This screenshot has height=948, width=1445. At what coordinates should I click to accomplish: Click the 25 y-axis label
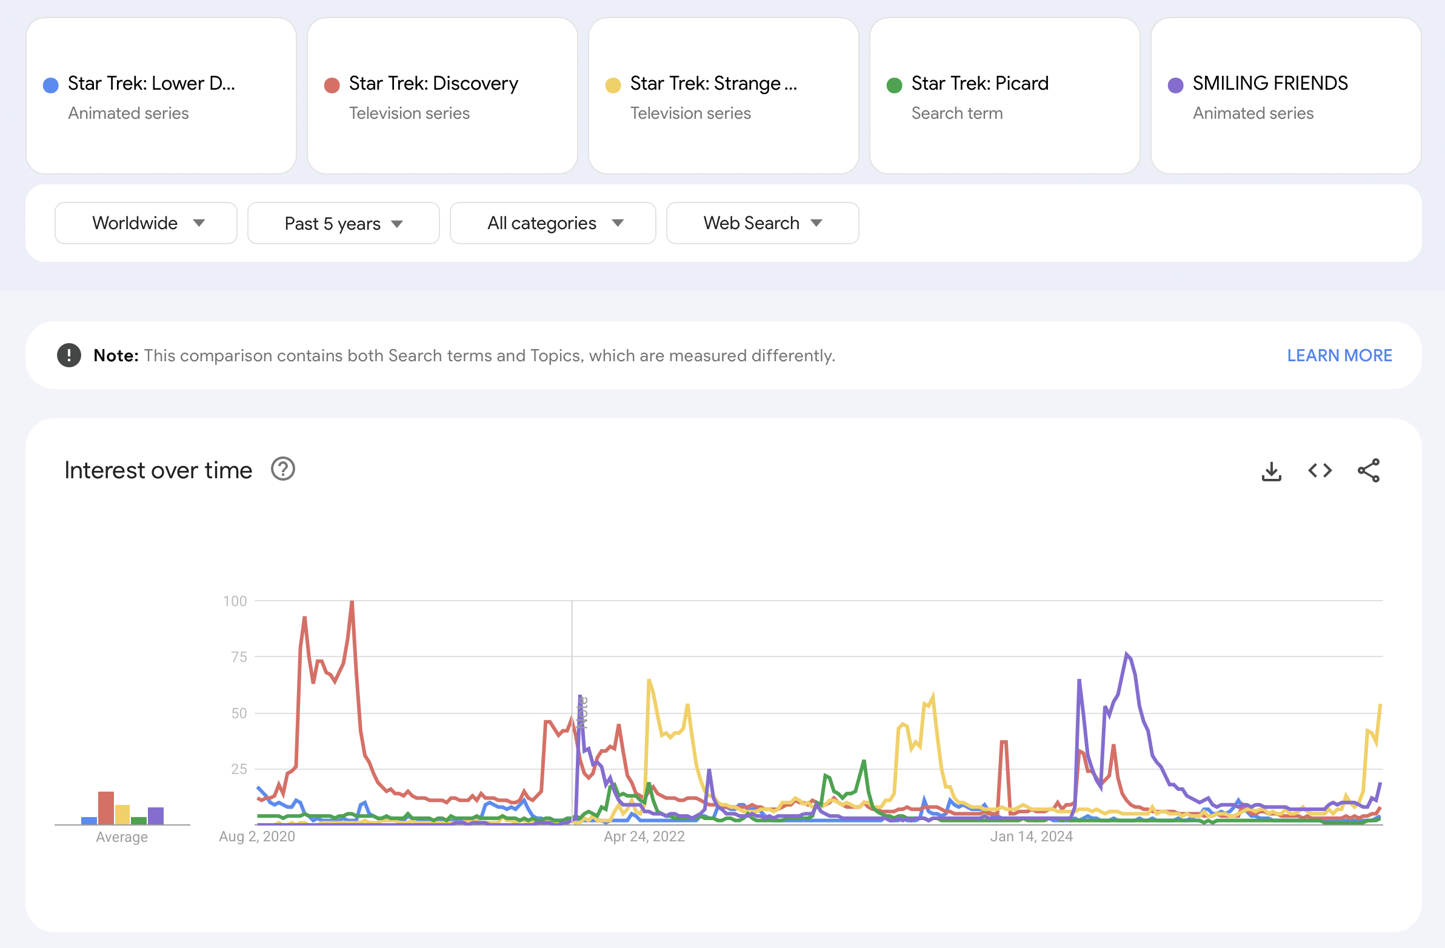point(239,769)
